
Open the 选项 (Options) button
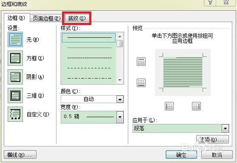[x=212, y=139]
